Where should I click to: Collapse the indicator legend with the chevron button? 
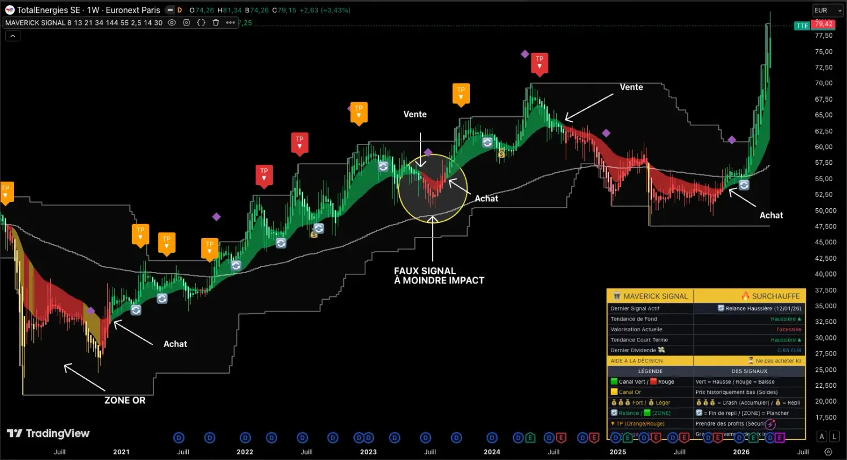pyautogui.click(x=12, y=36)
